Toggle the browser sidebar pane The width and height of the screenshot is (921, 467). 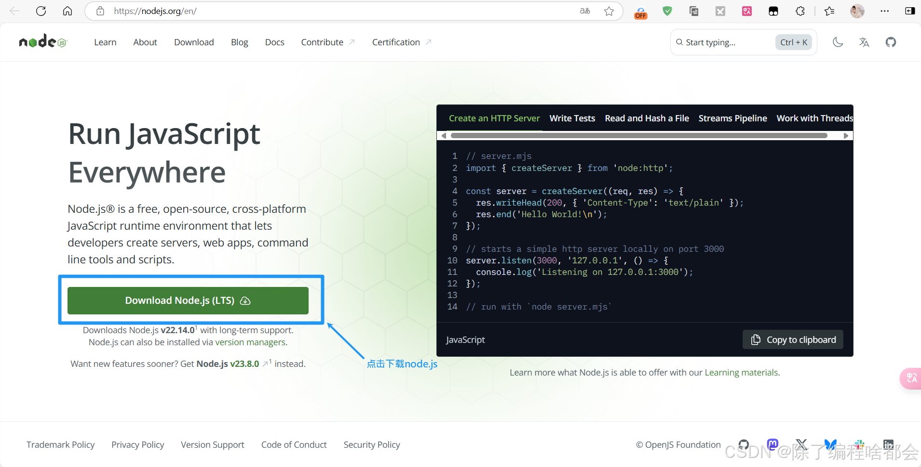click(x=910, y=11)
